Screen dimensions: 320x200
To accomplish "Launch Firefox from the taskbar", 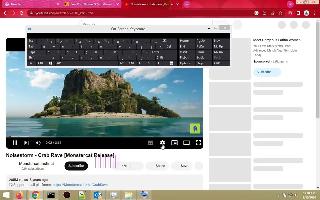I will [x=19, y=195].
